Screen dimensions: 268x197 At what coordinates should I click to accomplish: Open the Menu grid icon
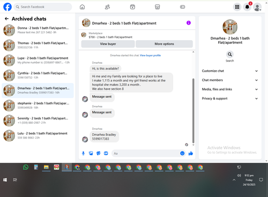(x=237, y=7)
